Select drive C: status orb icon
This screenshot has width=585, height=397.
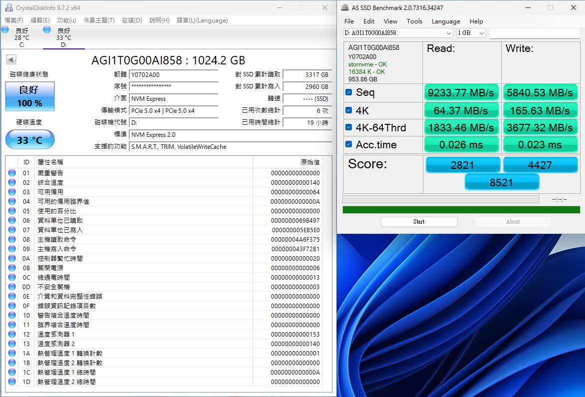(5, 30)
